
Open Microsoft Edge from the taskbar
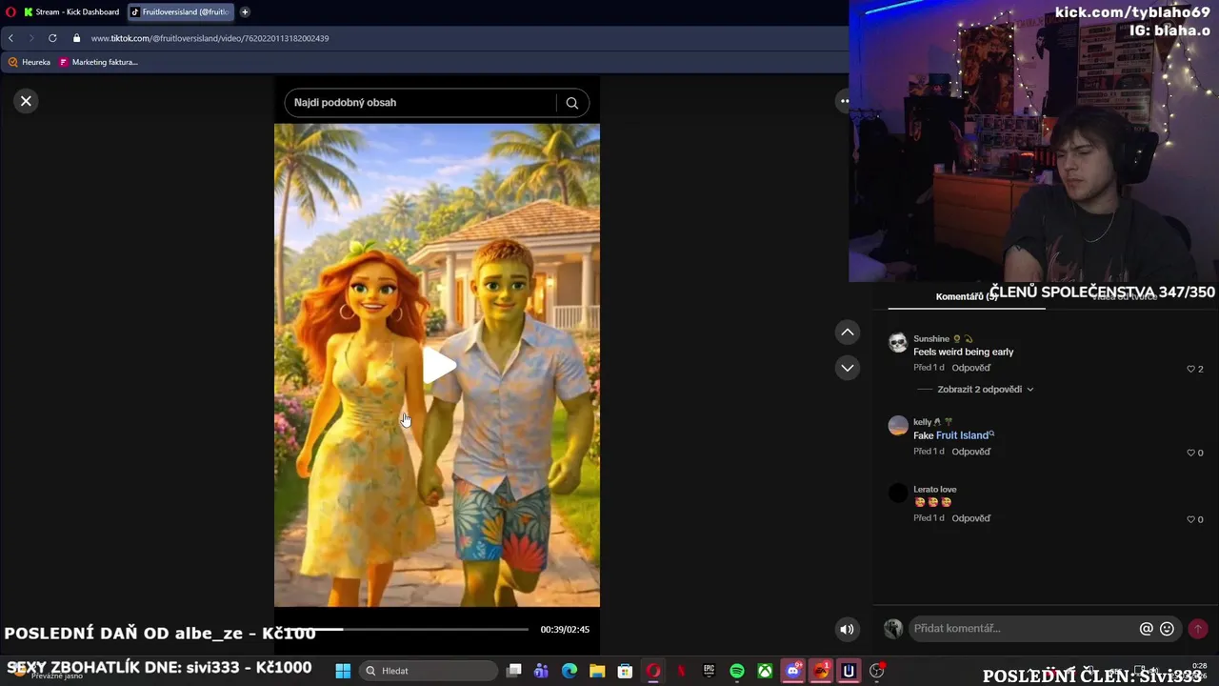tap(570, 671)
